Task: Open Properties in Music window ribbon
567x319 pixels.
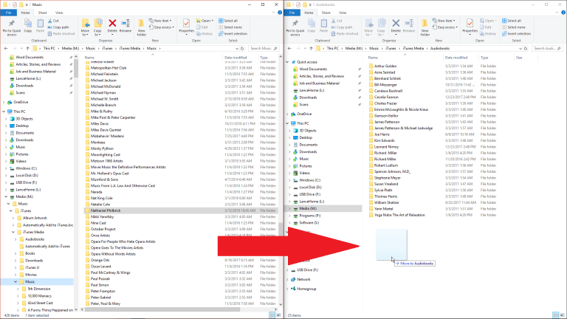Action: [x=187, y=26]
